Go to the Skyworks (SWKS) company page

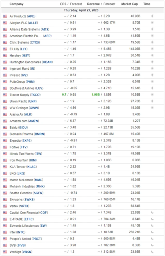[22, 200]
